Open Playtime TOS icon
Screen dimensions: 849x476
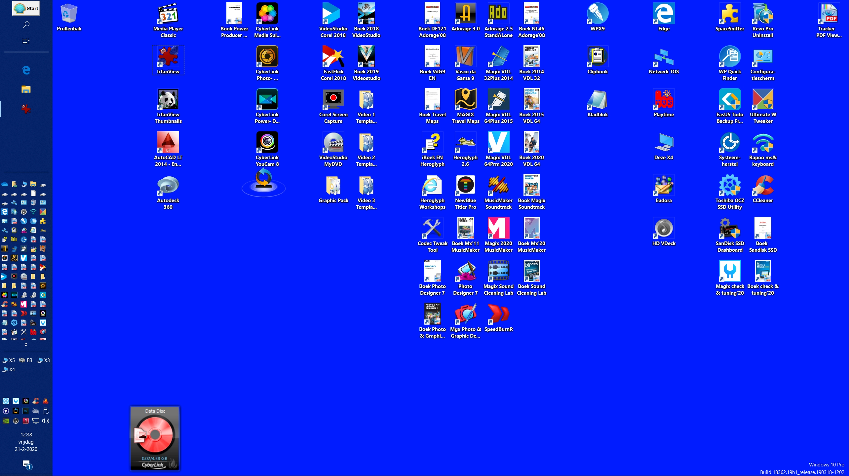(x=664, y=103)
